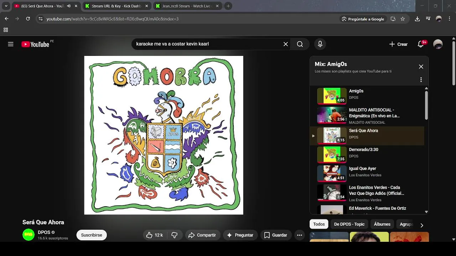Open the account avatar menu
This screenshot has height=256, width=456.
[438, 44]
